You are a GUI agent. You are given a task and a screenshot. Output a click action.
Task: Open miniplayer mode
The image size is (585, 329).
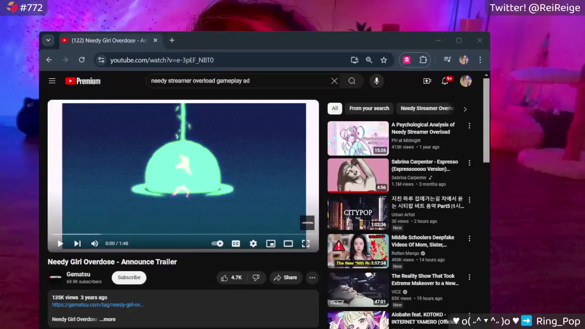pos(271,243)
